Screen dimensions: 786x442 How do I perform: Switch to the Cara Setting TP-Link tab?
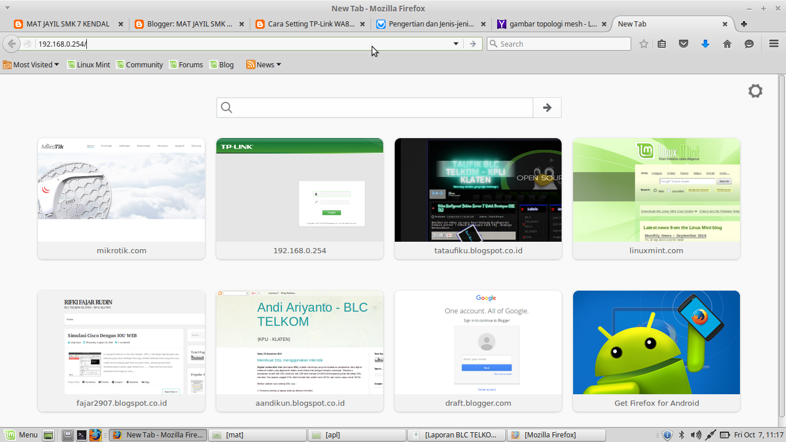pos(310,24)
